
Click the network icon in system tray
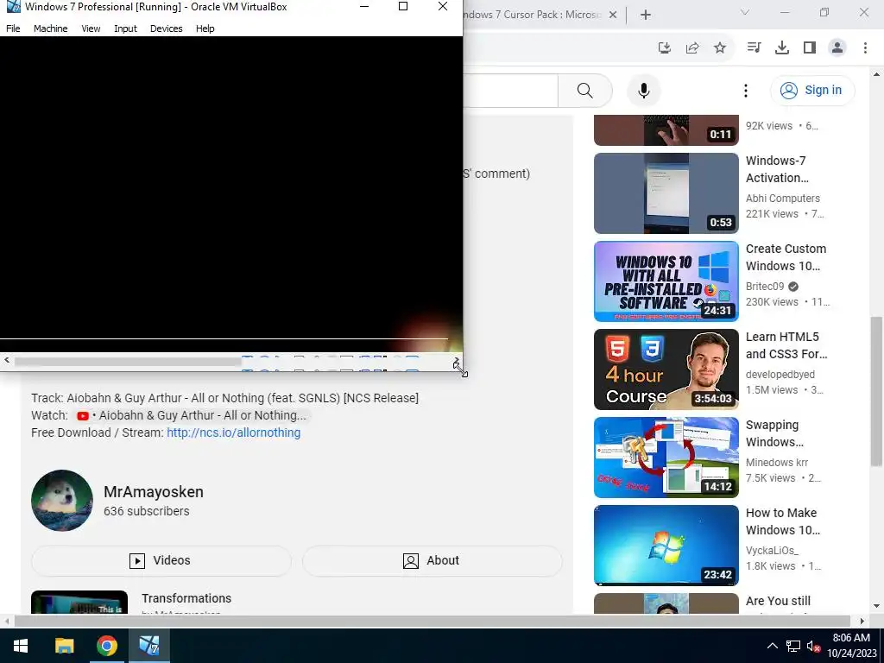tap(793, 646)
